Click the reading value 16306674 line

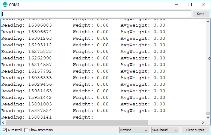coord(83,32)
